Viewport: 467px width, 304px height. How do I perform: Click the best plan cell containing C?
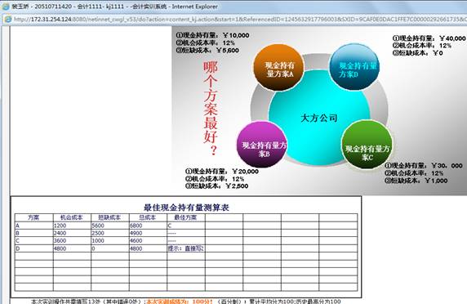point(186,226)
